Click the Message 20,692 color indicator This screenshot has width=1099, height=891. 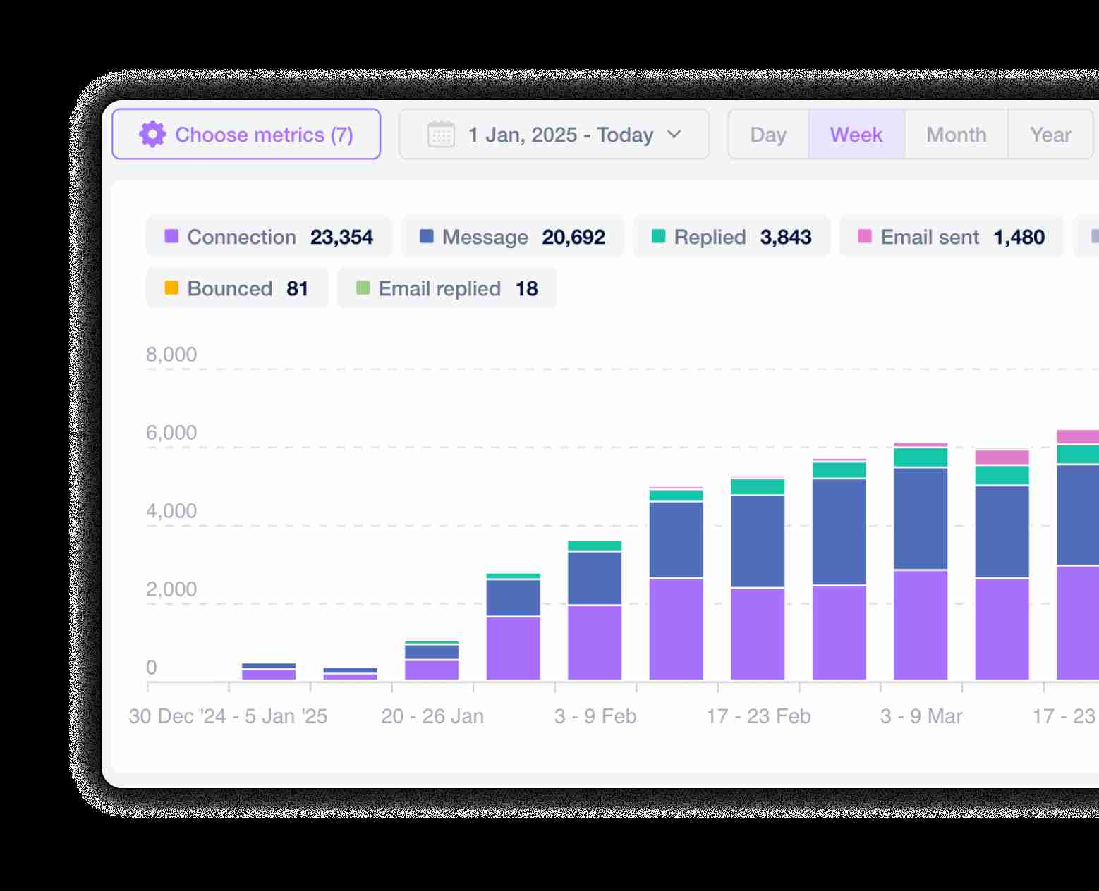(x=426, y=236)
